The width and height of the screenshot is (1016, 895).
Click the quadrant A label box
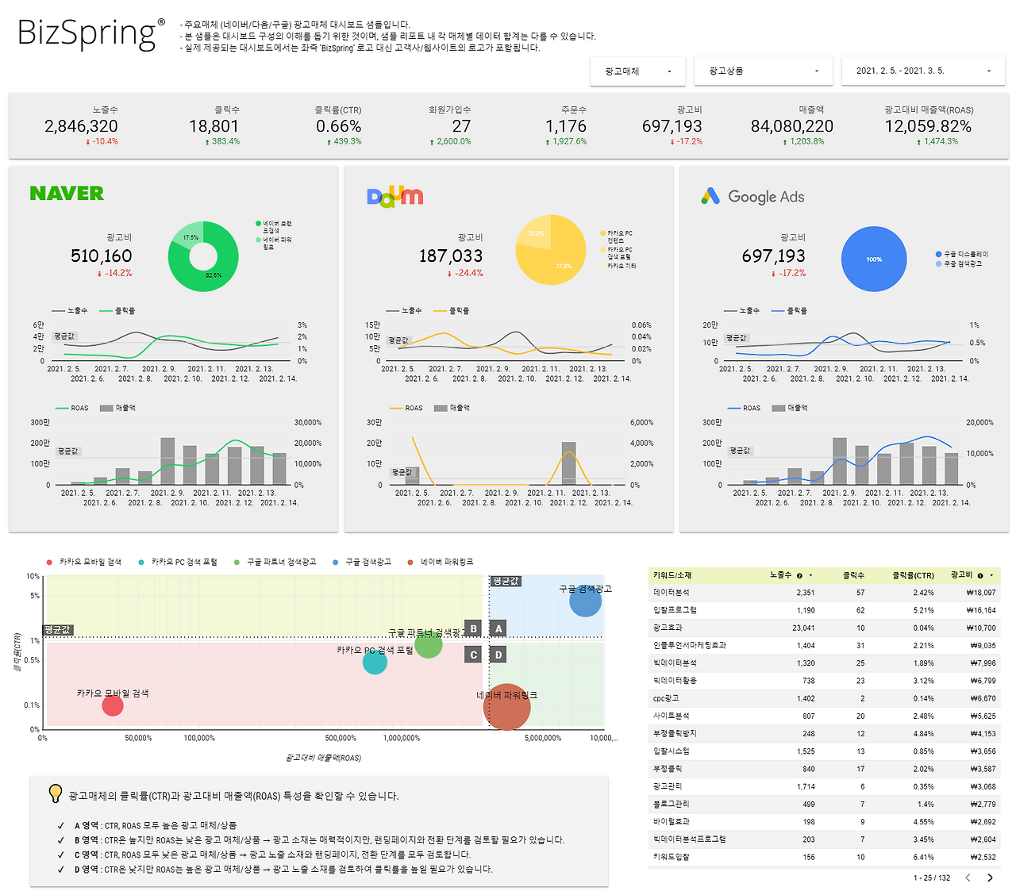tap(499, 628)
